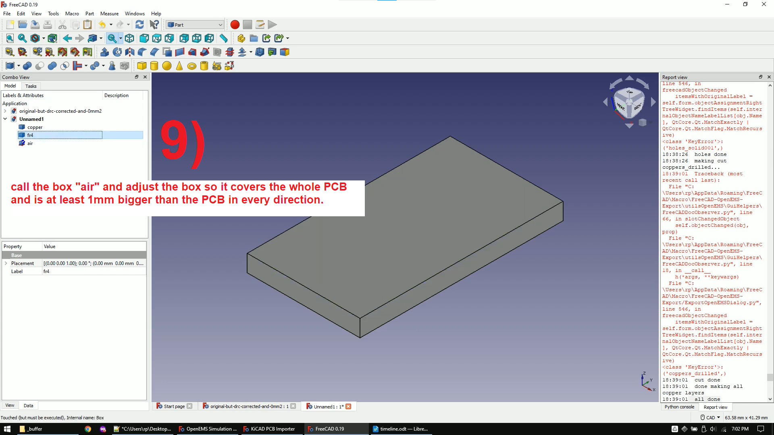This screenshot has width=774, height=435.
Task: Open the macros editor notepad icon
Action: coord(260,25)
